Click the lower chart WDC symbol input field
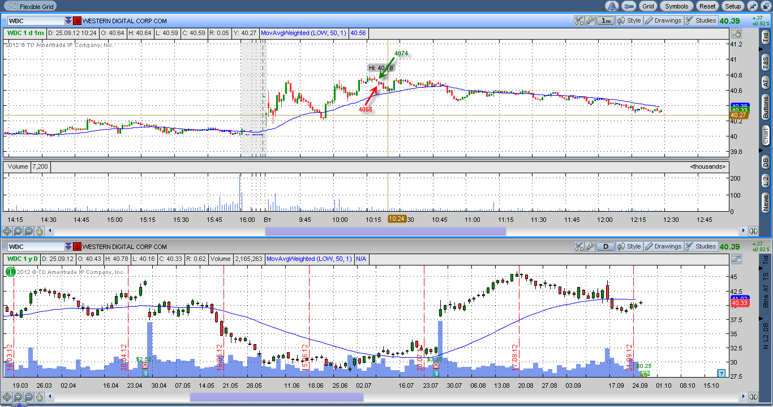This screenshot has width=773, height=407. pos(35,247)
